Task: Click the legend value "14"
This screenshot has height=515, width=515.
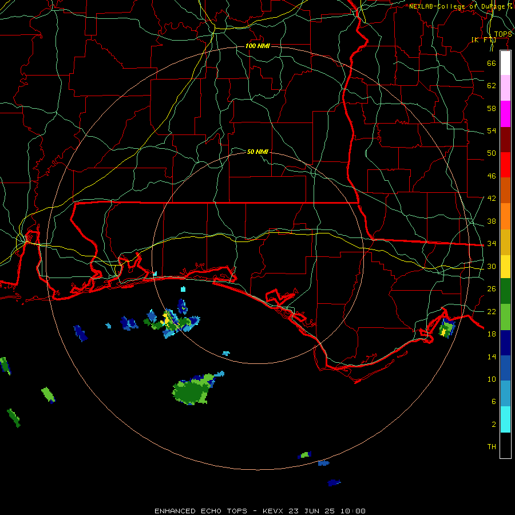Action: pyautogui.click(x=492, y=356)
